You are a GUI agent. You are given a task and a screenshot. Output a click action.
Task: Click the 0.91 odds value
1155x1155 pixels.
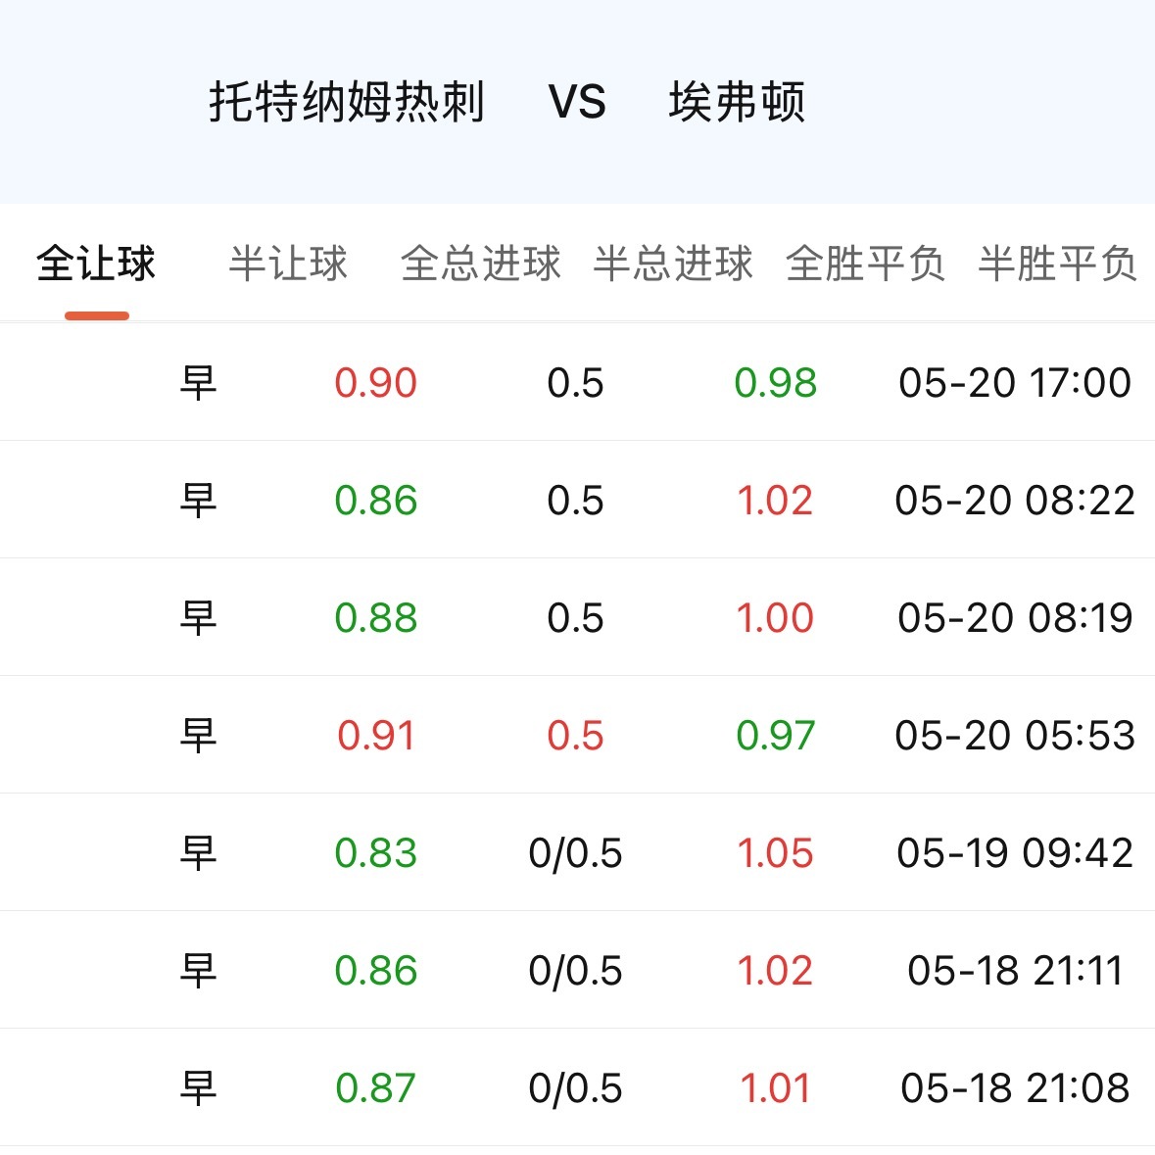(375, 736)
